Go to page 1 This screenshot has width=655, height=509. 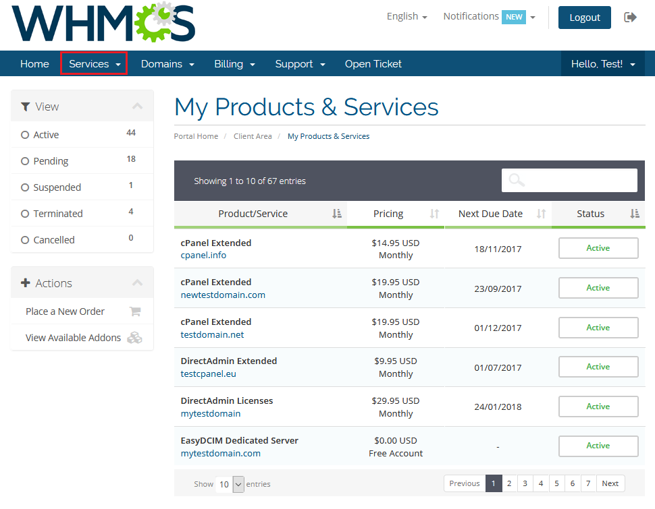coord(494,483)
